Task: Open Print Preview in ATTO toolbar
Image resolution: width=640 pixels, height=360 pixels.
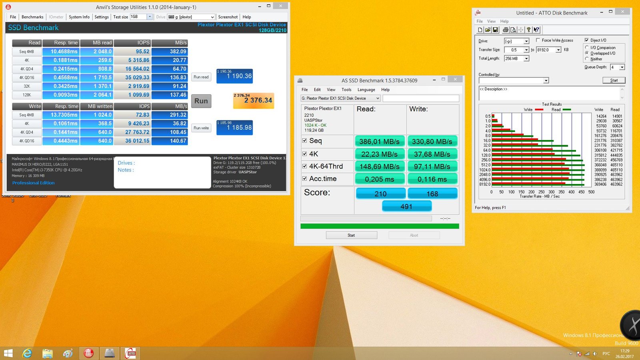Action: click(x=513, y=30)
